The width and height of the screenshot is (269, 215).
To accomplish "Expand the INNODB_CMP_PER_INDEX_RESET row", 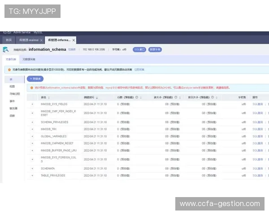I will pos(32,113).
